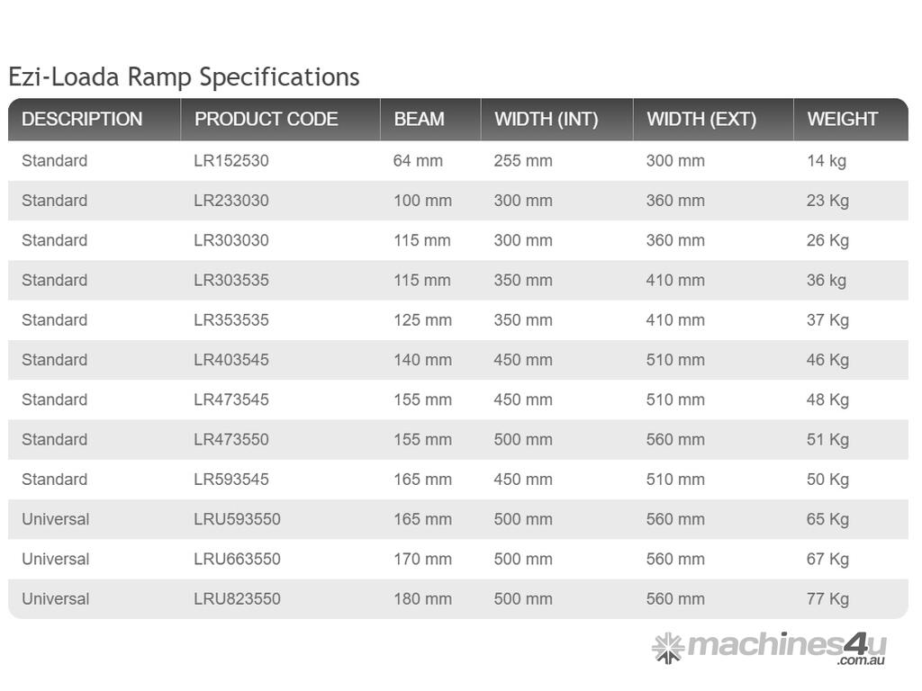Select the 255 mm internal width value
The height and width of the screenshot is (691, 922).
523,161
